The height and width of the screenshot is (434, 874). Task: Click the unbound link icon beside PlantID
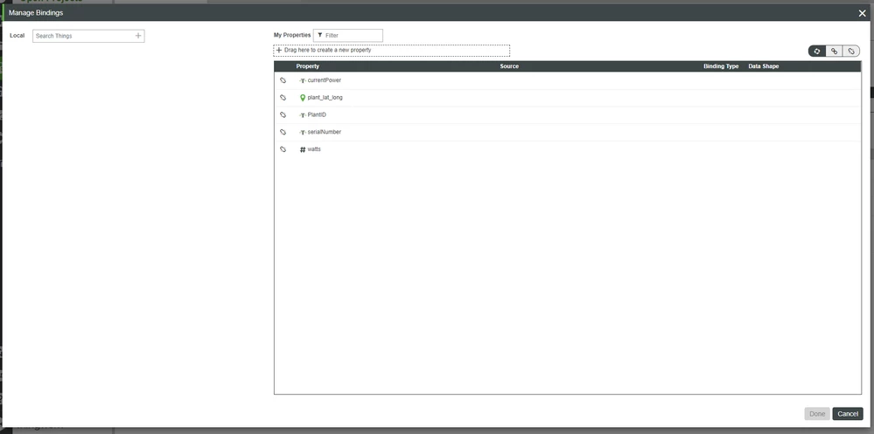[283, 115]
